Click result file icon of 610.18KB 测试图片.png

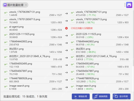(73, 50)
